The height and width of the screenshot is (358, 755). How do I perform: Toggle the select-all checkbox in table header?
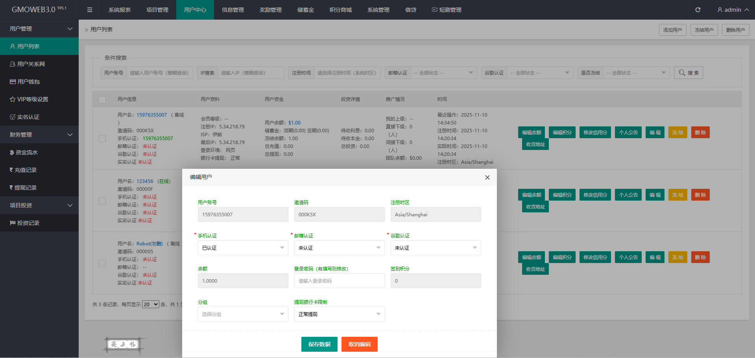pos(102,100)
